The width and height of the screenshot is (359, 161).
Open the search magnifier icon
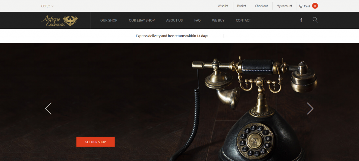[315, 20]
